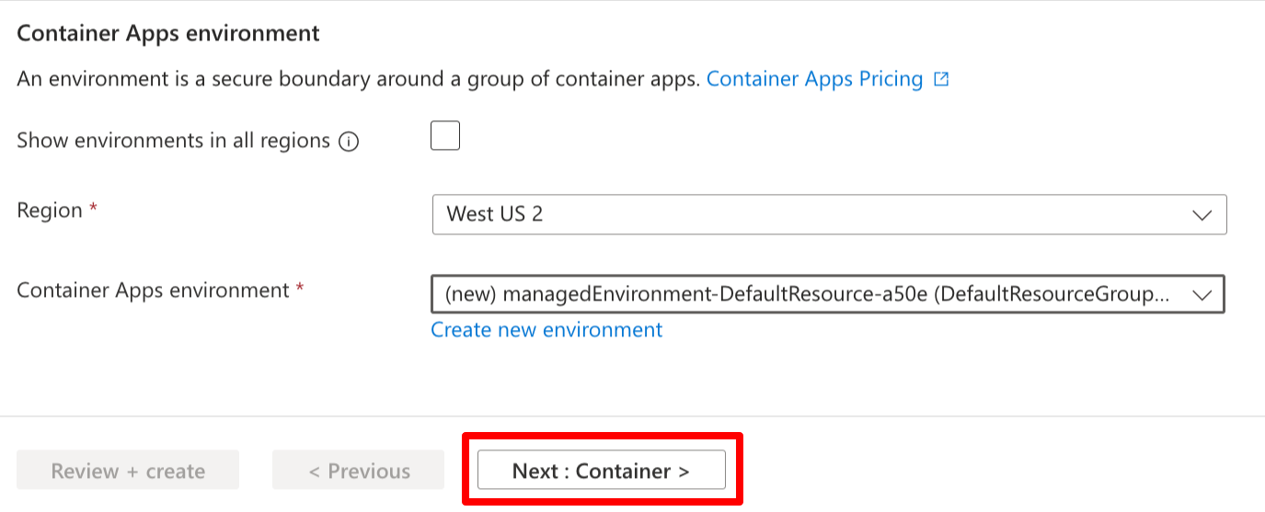Open the Region dropdown showing West US 2

[829, 214]
